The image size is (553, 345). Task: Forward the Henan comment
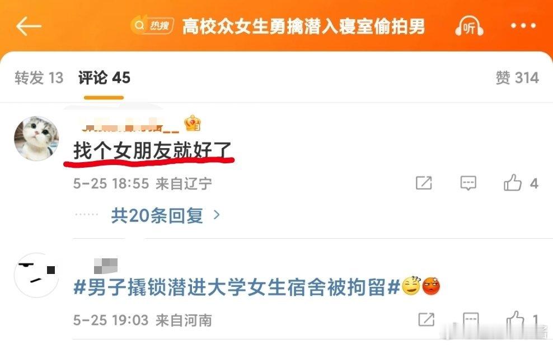(426, 319)
